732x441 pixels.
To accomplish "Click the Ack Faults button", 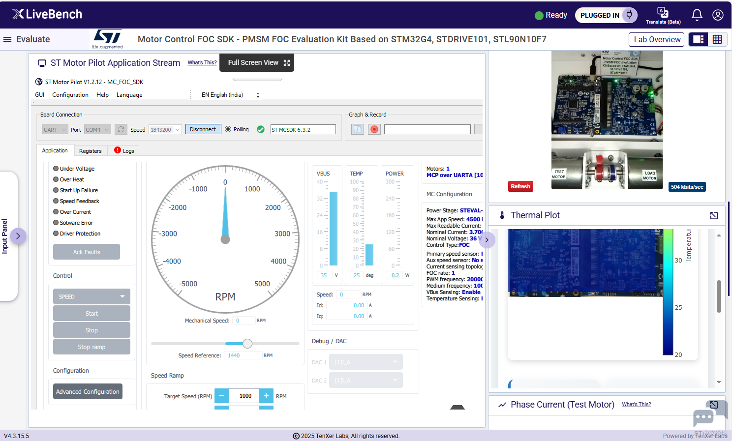I will coord(87,252).
